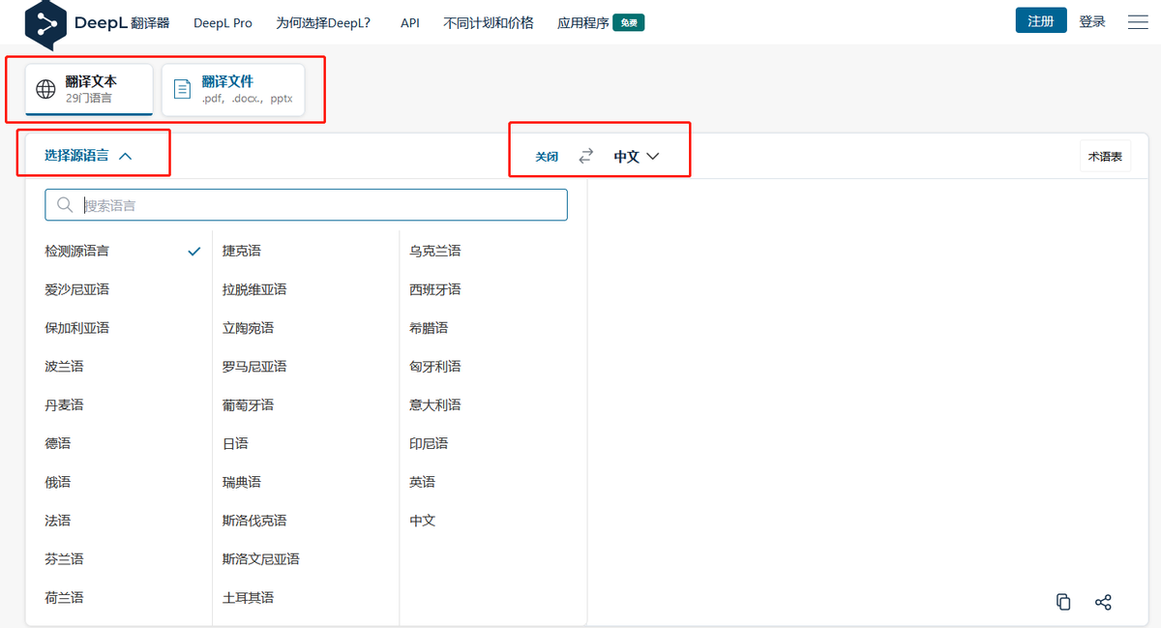The image size is (1161, 628).
Task: Open the hamburger menu icon
Action: pyautogui.click(x=1138, y=22)
